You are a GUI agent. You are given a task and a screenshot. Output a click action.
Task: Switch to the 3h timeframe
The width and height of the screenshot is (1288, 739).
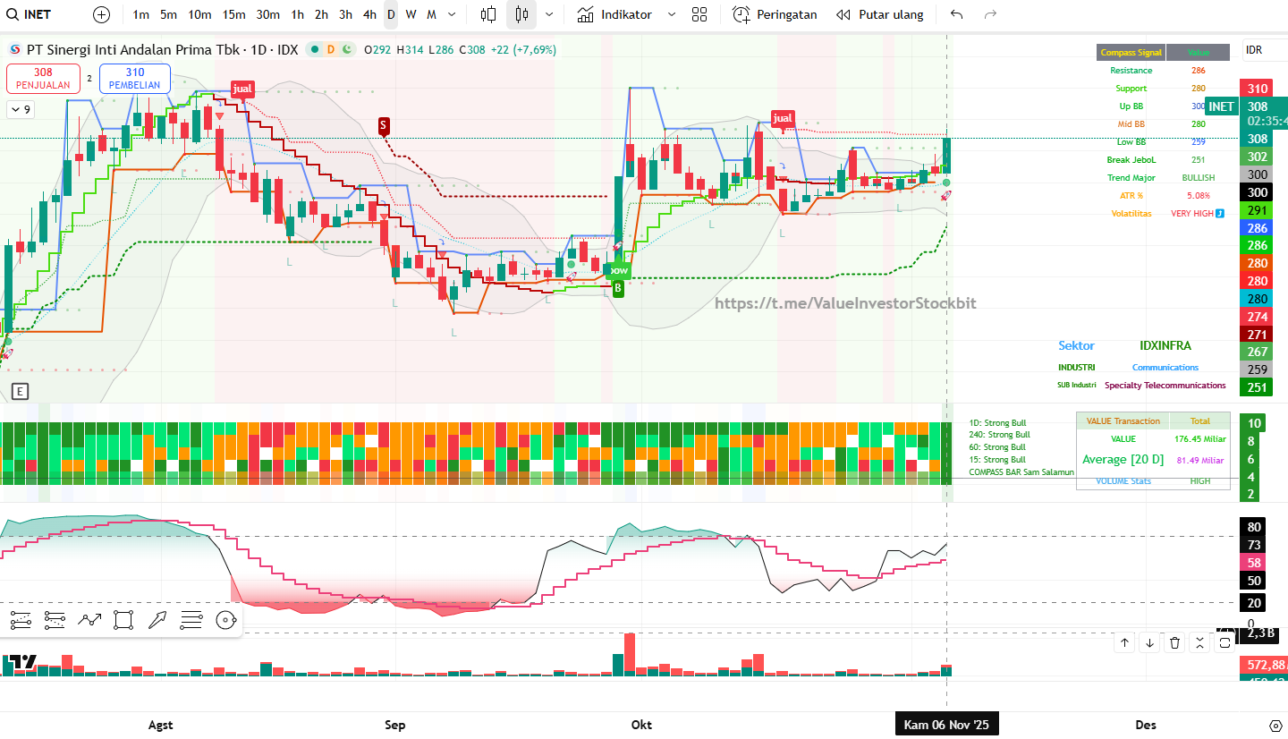(345, 14)
